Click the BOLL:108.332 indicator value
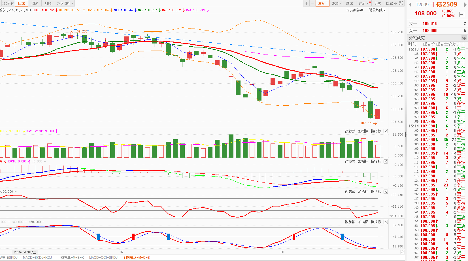This screenshot has width=468, height=261. tap(43, 10)
